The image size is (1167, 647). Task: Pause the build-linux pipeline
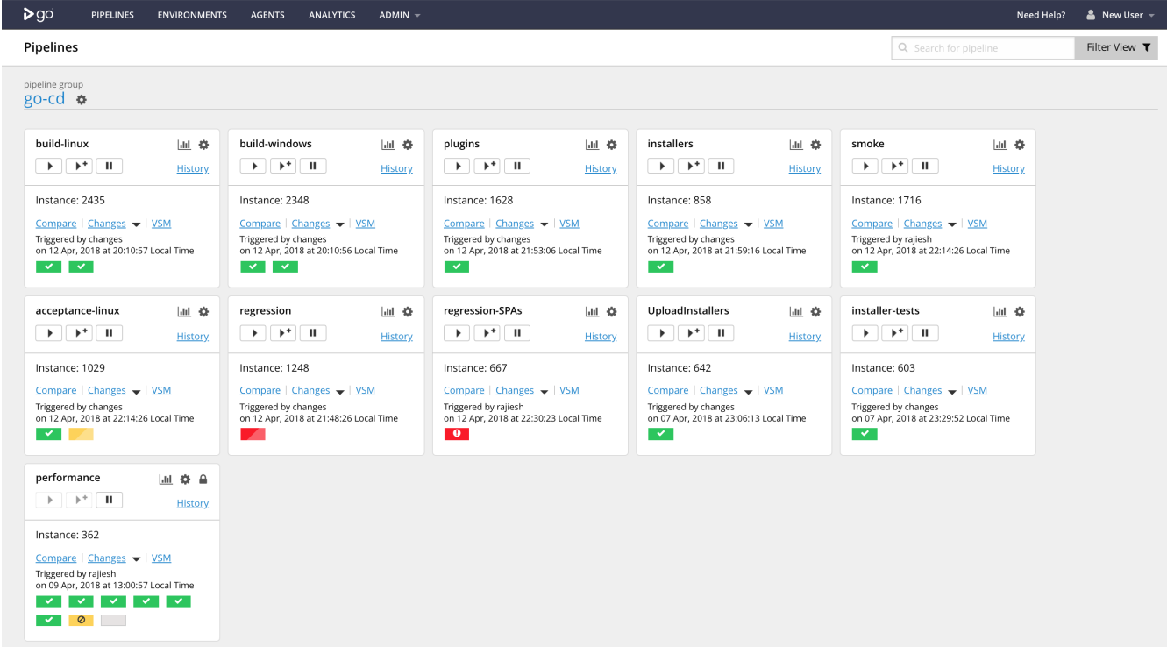(110, 166)
